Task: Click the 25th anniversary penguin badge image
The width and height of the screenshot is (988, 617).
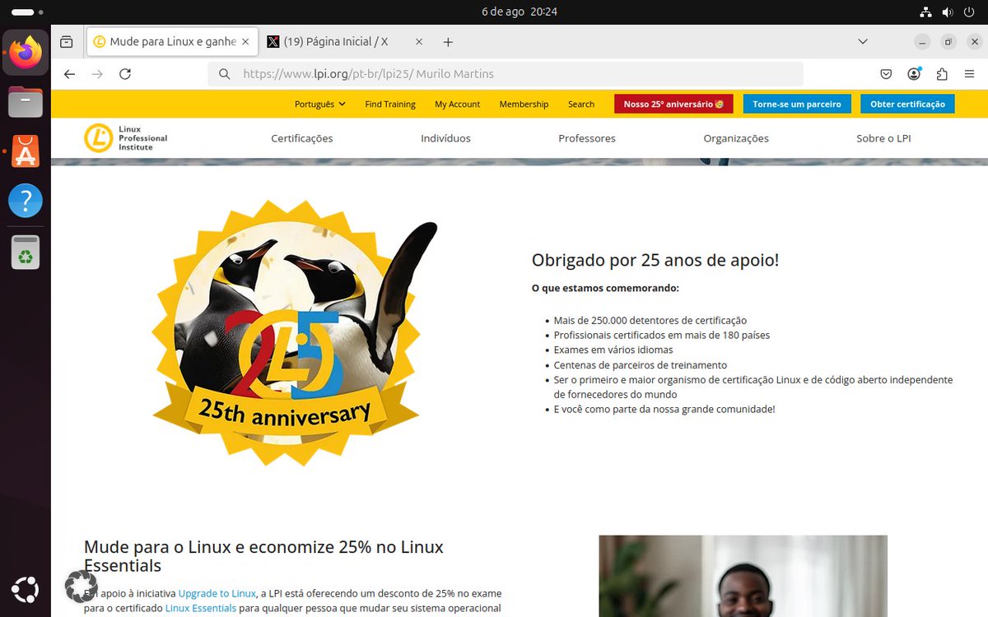Action: (294, 334)
